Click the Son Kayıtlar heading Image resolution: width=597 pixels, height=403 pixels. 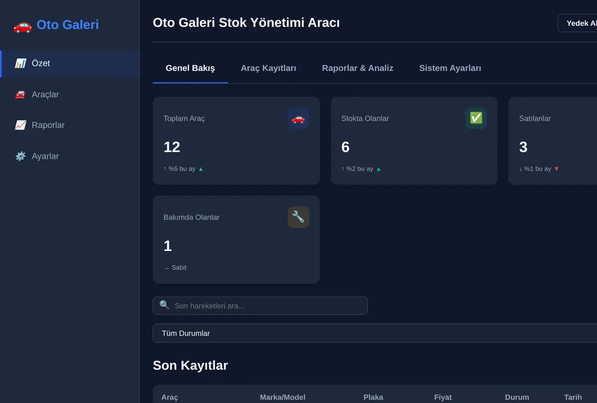click(190, 365)
